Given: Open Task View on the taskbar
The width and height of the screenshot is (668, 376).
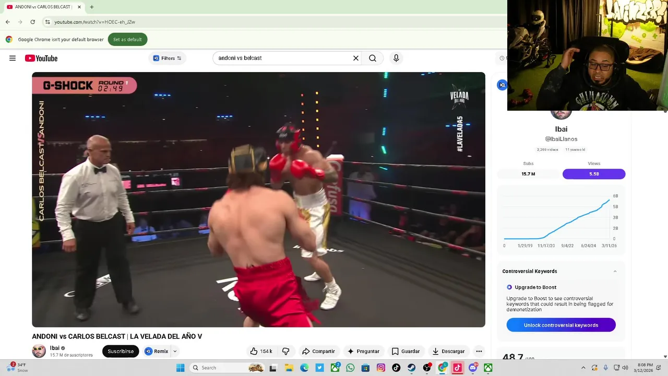Looking at the screenshot, I should pyautogui.click(x=273, y=368).
